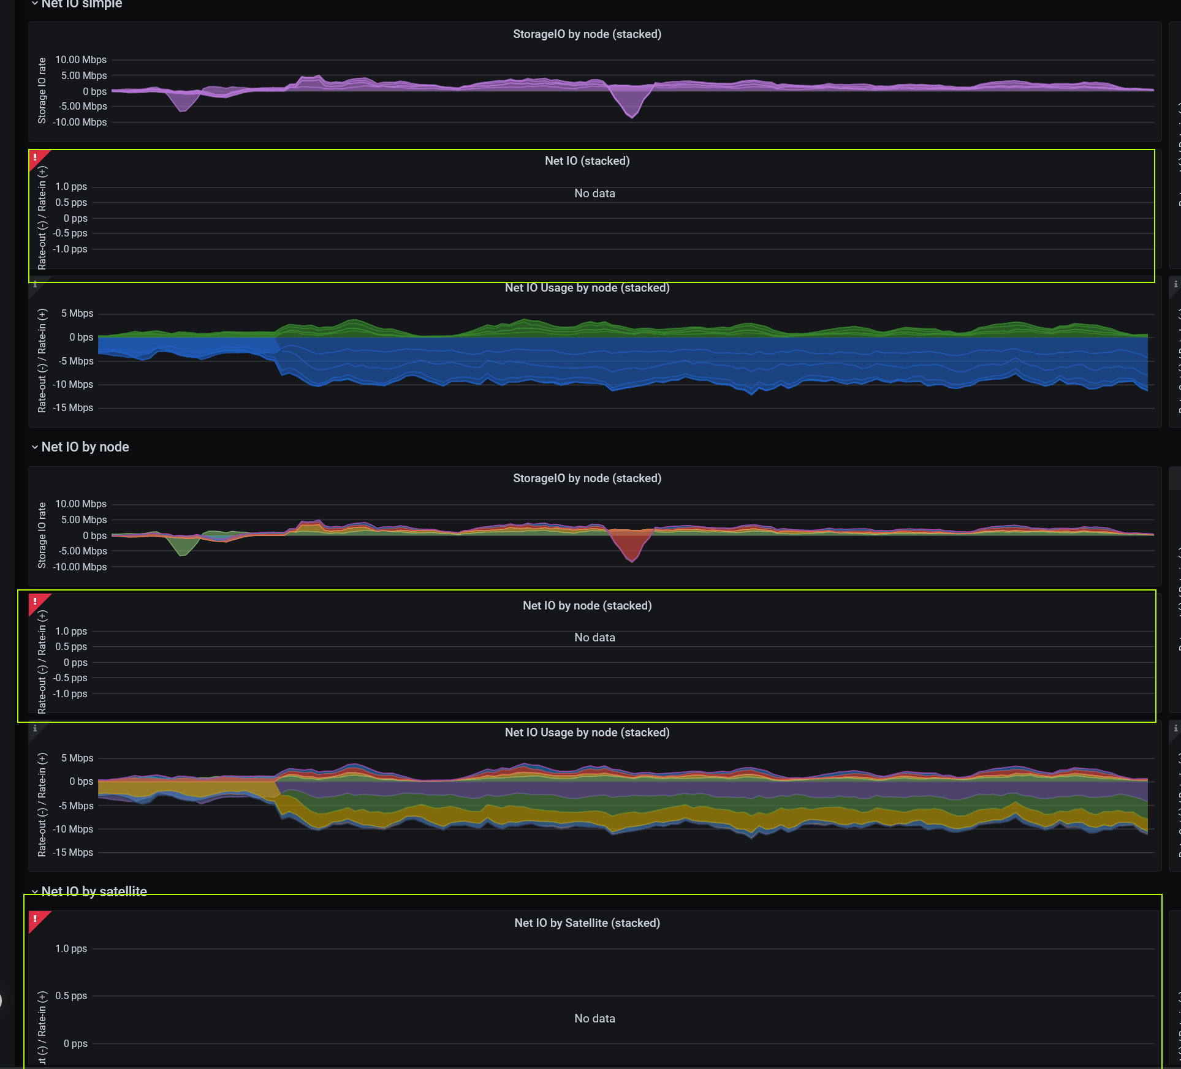Screen dimensions: 1181x1069
Task: Click the blue rate-out area in the Net IO Usage graph
Action: [613, 361]
